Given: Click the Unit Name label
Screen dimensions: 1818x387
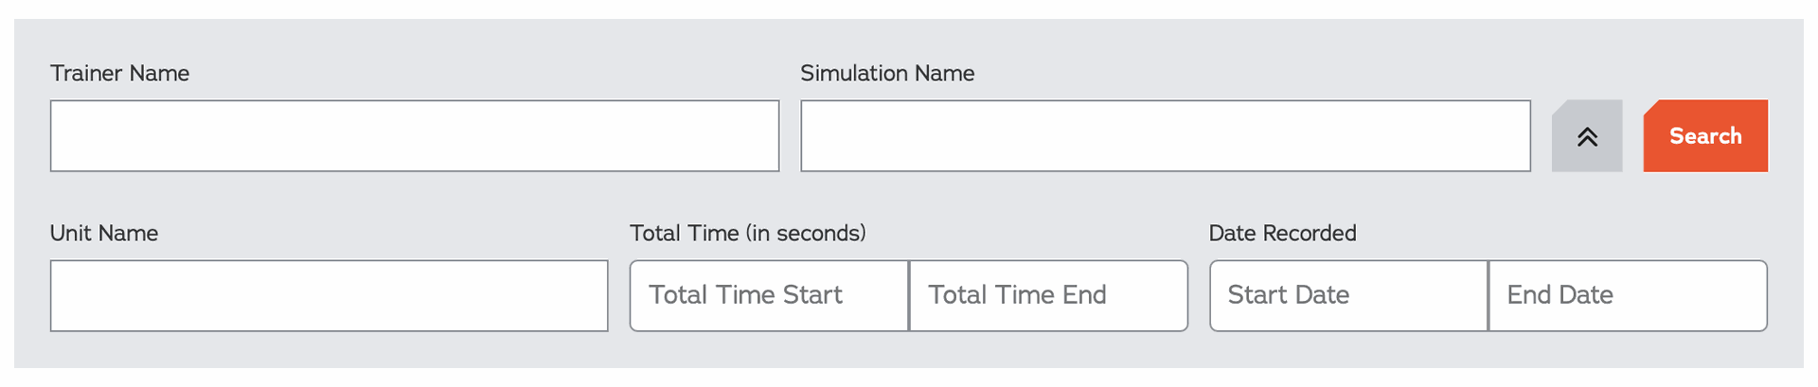Looking at the screenshot, I should [104, 234].
